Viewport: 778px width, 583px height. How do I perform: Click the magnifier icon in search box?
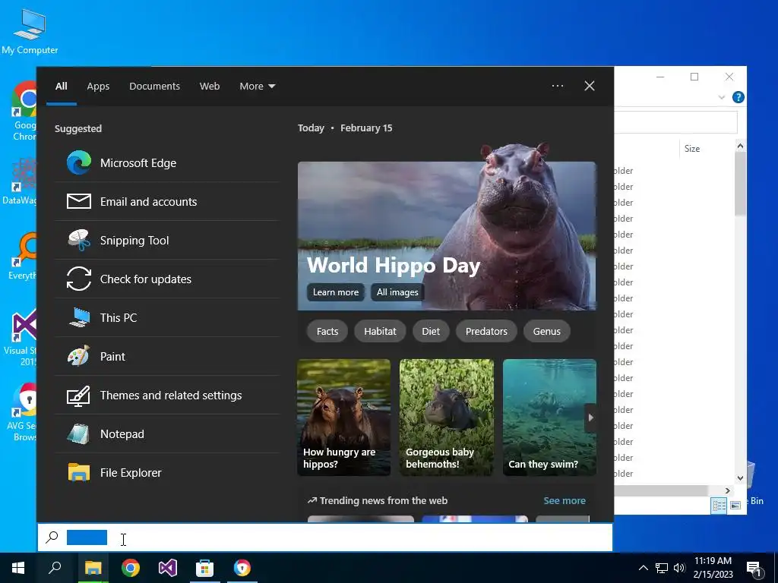[52, 537]
